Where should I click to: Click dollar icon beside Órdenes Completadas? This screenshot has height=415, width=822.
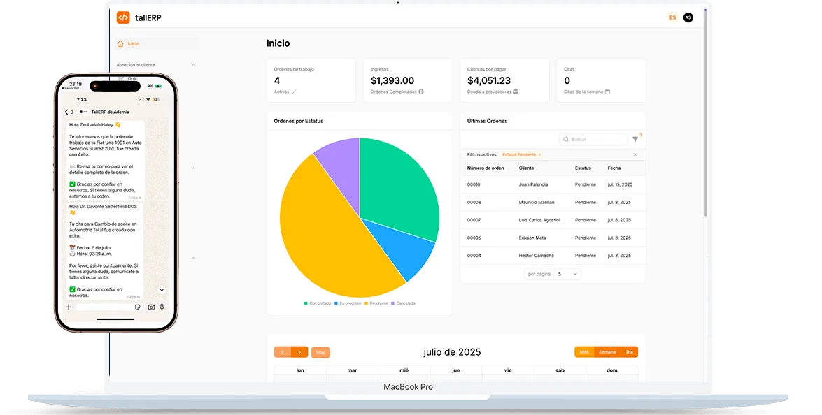point(421,92)
